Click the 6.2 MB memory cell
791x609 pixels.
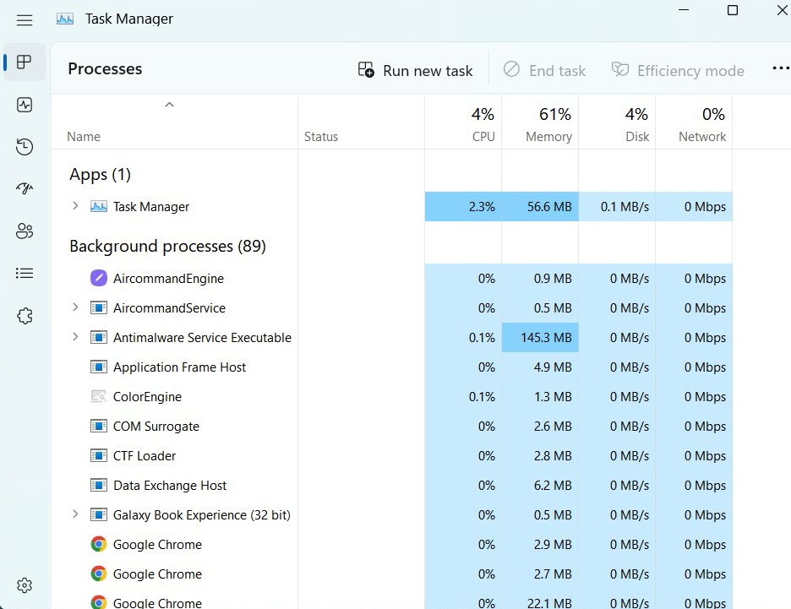click(540, 486)
